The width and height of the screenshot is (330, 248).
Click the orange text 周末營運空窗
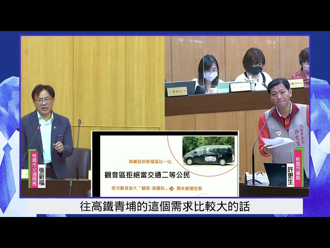pyautogui.click(x=189, y=188)
